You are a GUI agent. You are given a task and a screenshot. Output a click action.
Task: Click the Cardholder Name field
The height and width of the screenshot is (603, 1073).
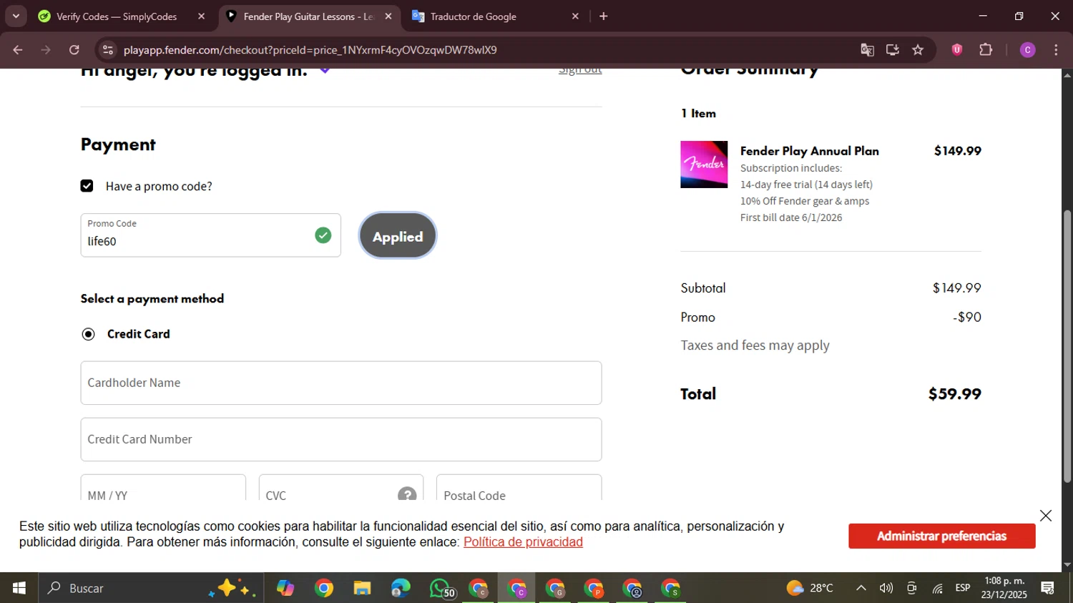coord(341,383)
